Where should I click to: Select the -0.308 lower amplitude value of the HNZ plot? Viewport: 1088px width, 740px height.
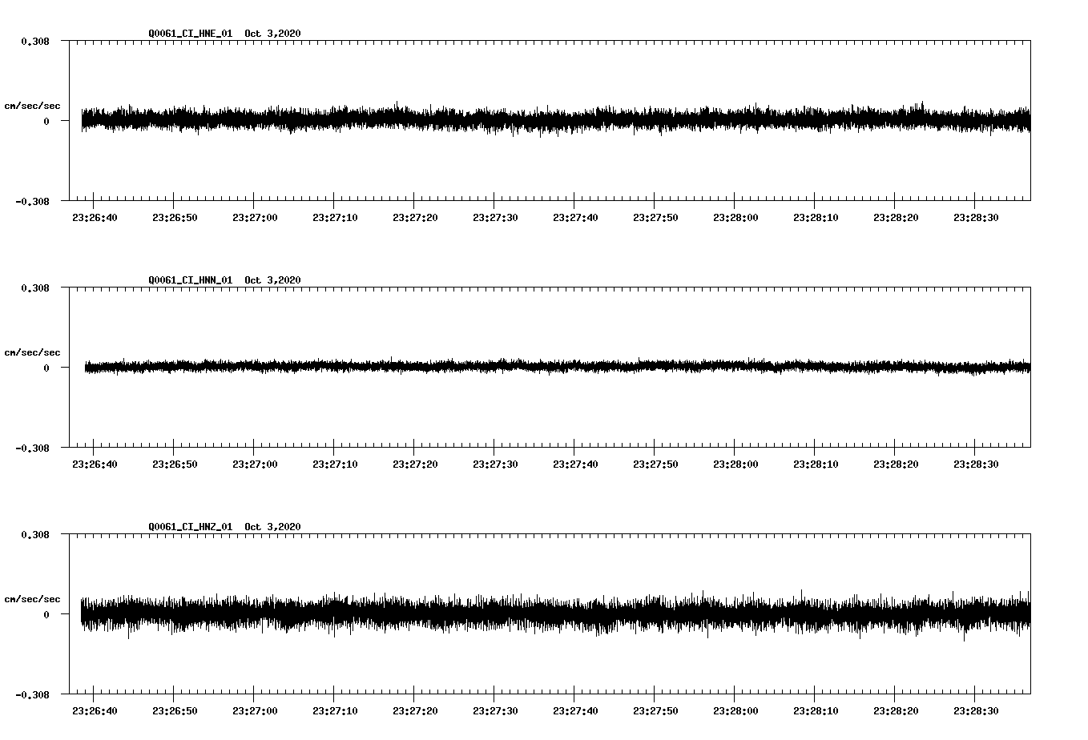coord(32,696)
